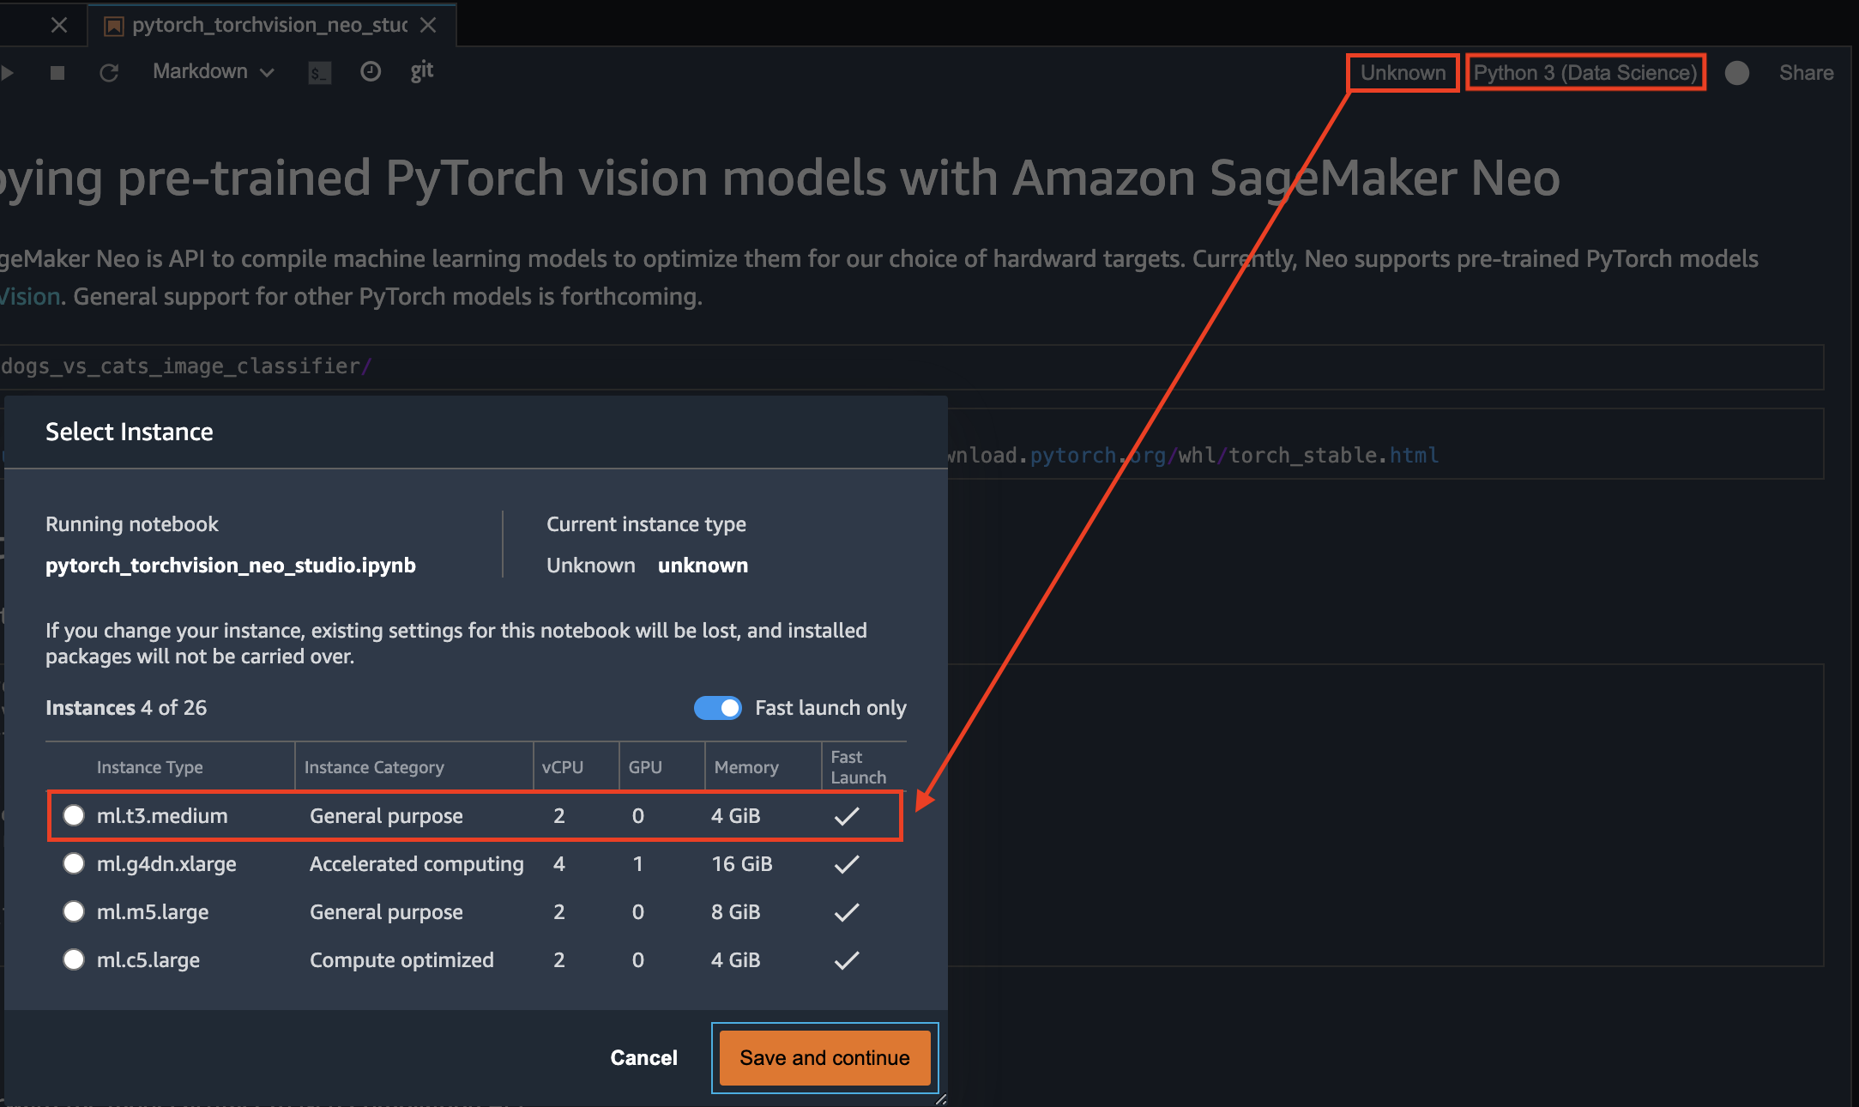Disable the Fast launch only toggle
The width and height of the screenshot is (1859, 1107).
click(x=718, y=708)
